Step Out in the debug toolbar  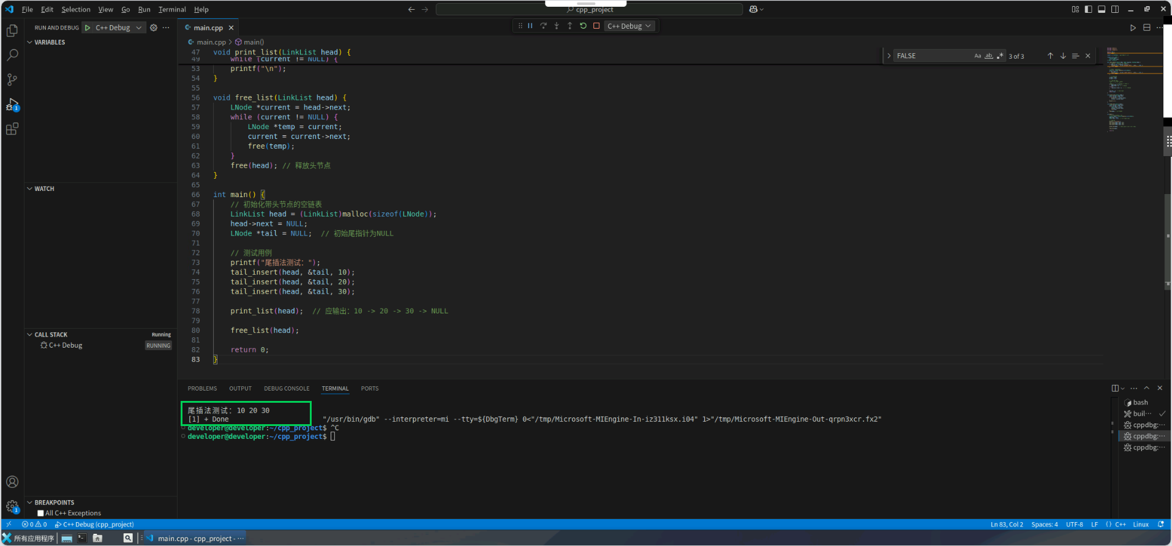(569, 26)
